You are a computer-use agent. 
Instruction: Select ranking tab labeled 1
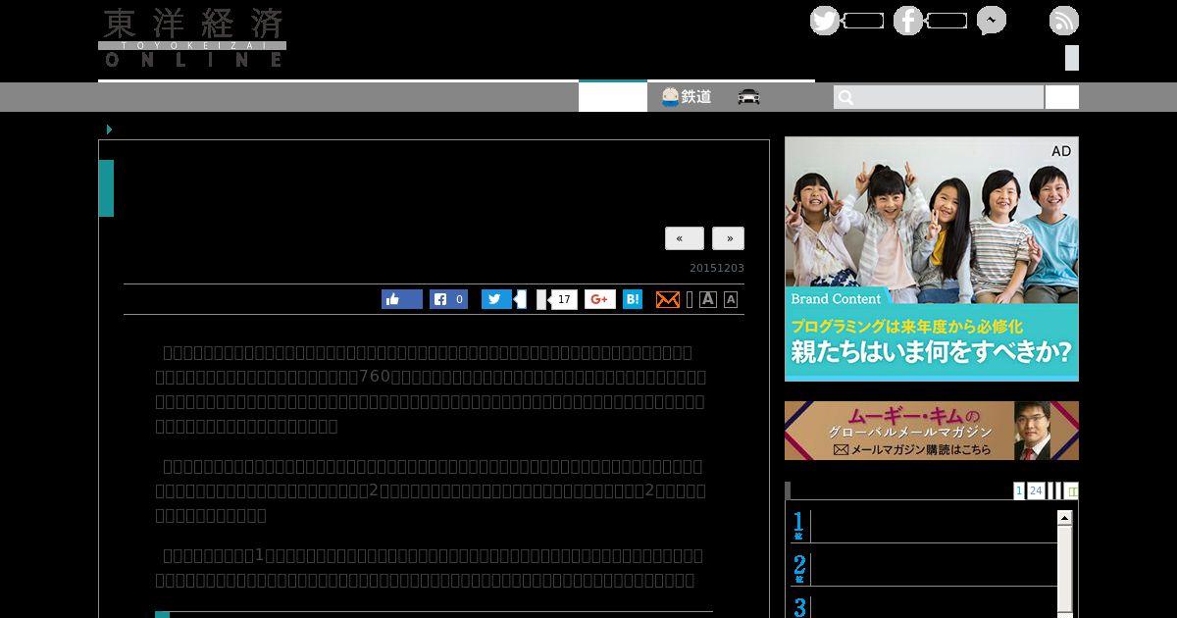point(1019,490)
